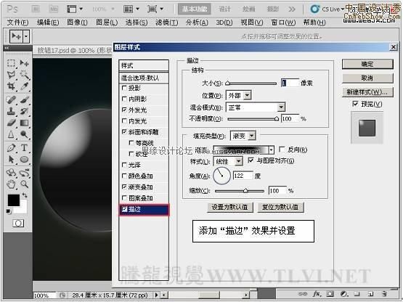Open the gradient picker dropdown arrow

tap(271, 150)
